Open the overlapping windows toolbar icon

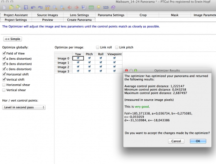coord(84,7)
